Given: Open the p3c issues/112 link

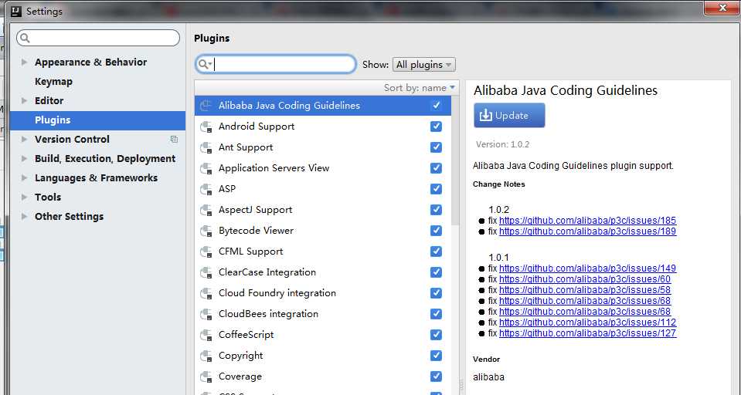Looking at the screenshot, I should (x=587, y=322).
